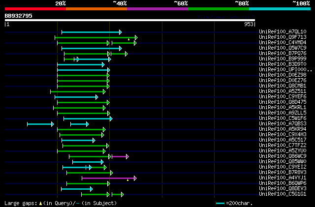The image size is (315, 207).
Task: Select label UniRef100_A4VYJ1
Action: click(283, 178)
